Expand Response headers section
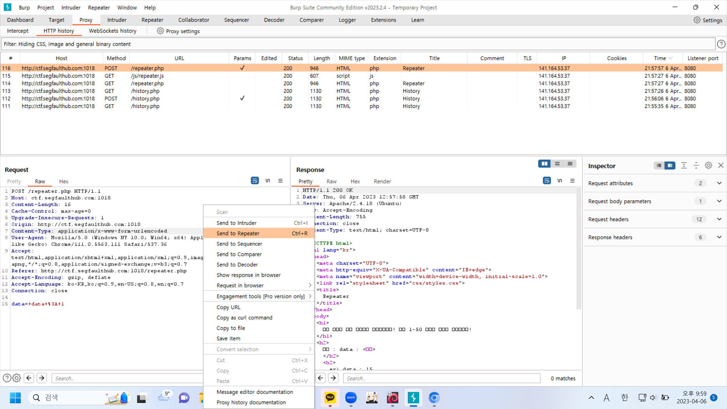The width and height of the screenshot is (727, 409). coord(719,237)
